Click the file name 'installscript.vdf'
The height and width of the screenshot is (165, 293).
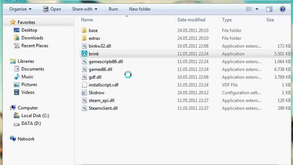(103, 85)
